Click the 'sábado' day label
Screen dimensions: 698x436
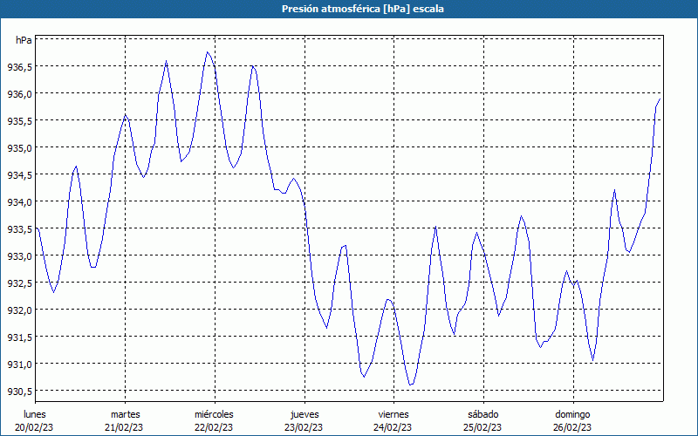483,414
